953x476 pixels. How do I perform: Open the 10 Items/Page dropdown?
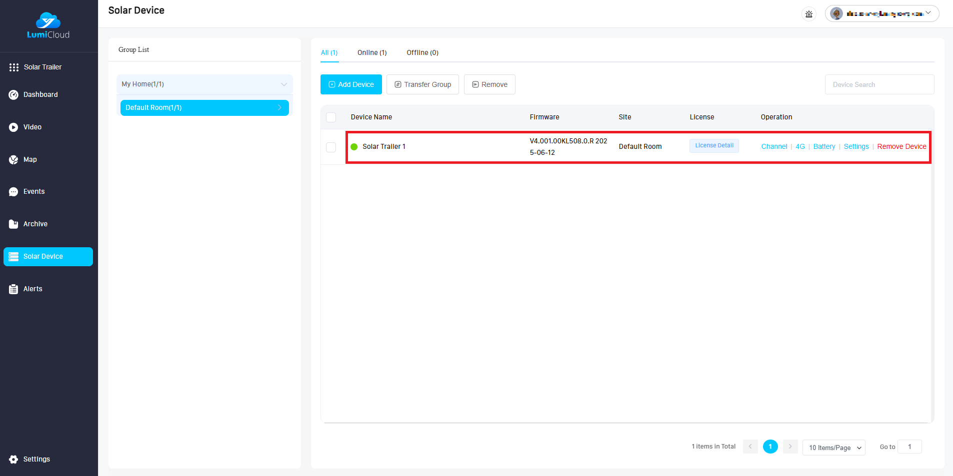833,448
